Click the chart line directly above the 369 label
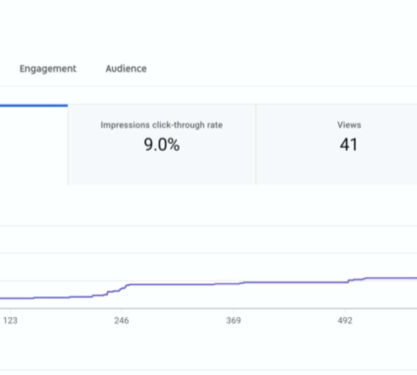Screen dimensions: 417x375 233,284
